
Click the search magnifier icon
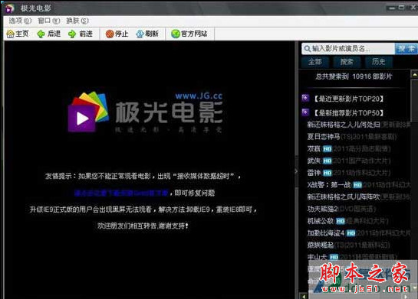(x=307, y=49)
